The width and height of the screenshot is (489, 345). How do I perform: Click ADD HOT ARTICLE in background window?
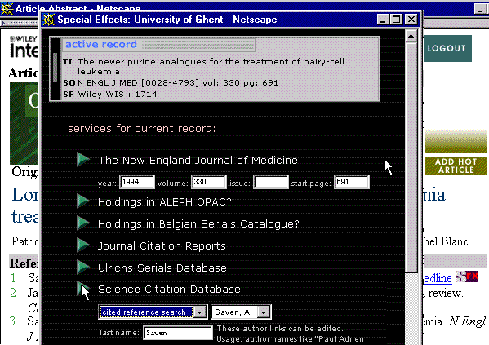point(456,166)
